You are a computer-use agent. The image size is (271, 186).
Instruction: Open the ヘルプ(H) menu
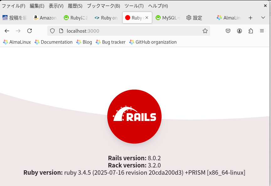pyautogui.click(x=158, y=6)
